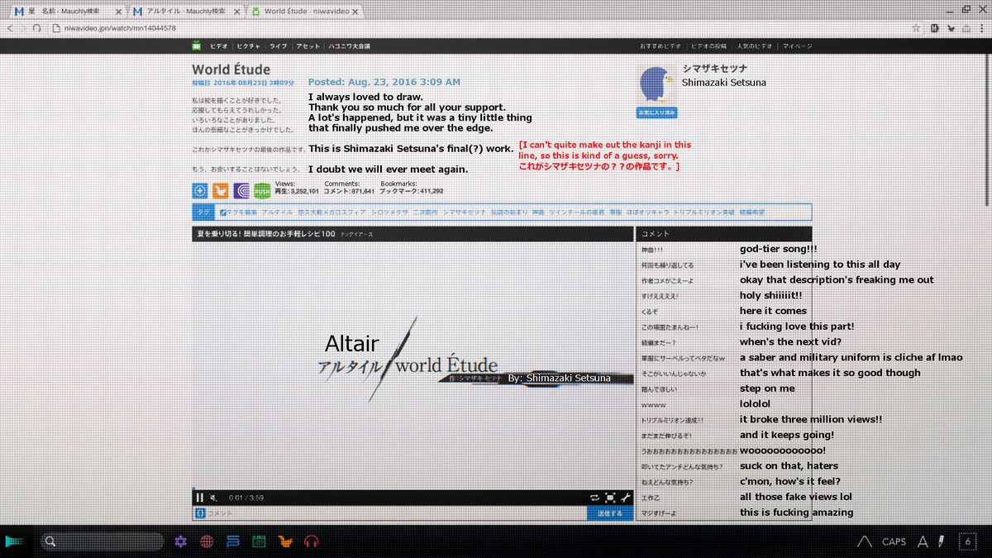Open マイページ in the header

click(x=798, y=46)
